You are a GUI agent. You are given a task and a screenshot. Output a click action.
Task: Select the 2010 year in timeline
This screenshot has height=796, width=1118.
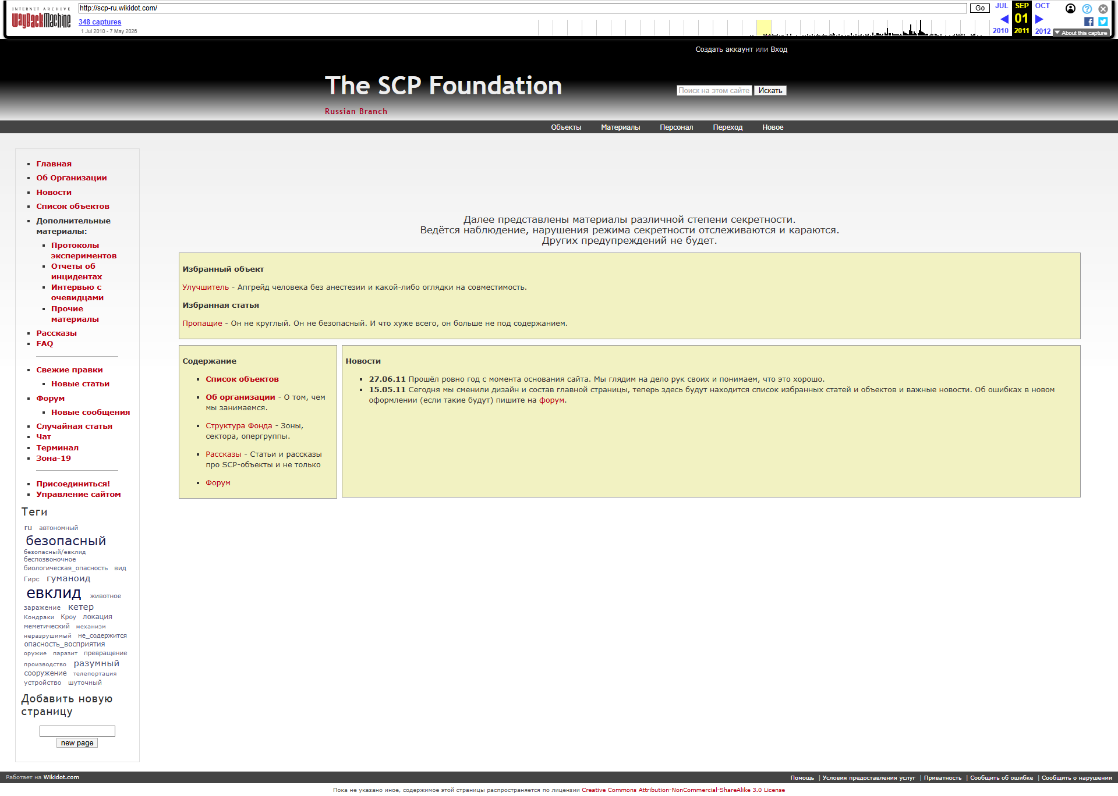coord(1000,31)
